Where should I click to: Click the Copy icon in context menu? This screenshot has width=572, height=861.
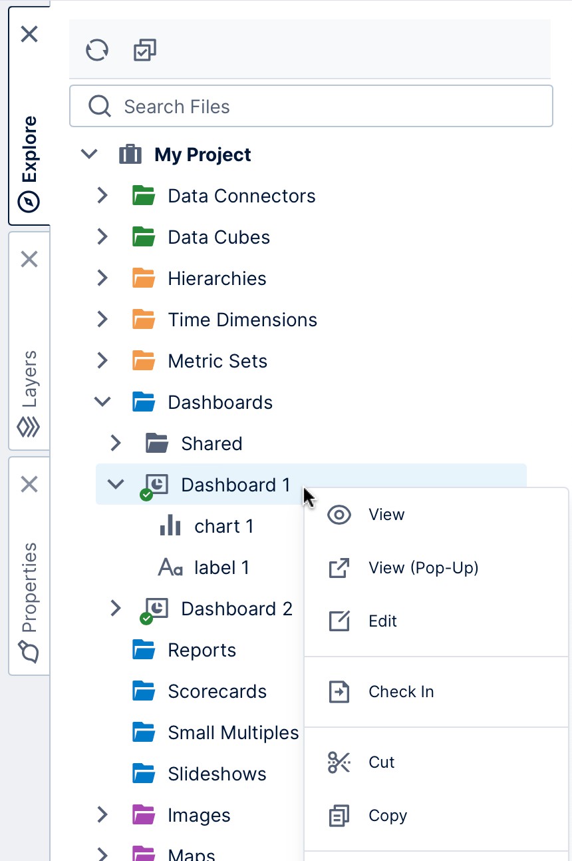pyautogui.click(x=339, y=816)
